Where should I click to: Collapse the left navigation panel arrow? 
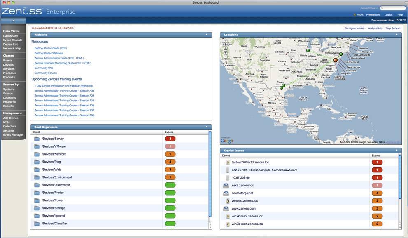[x=13, y=21]
